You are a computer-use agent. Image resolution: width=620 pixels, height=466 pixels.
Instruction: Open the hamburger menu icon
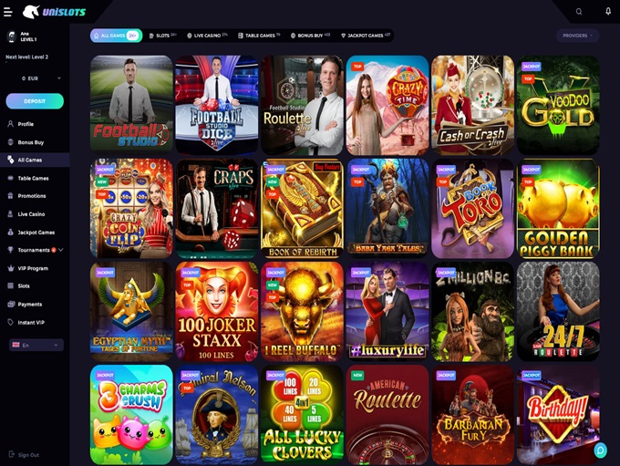click(7, 12)
